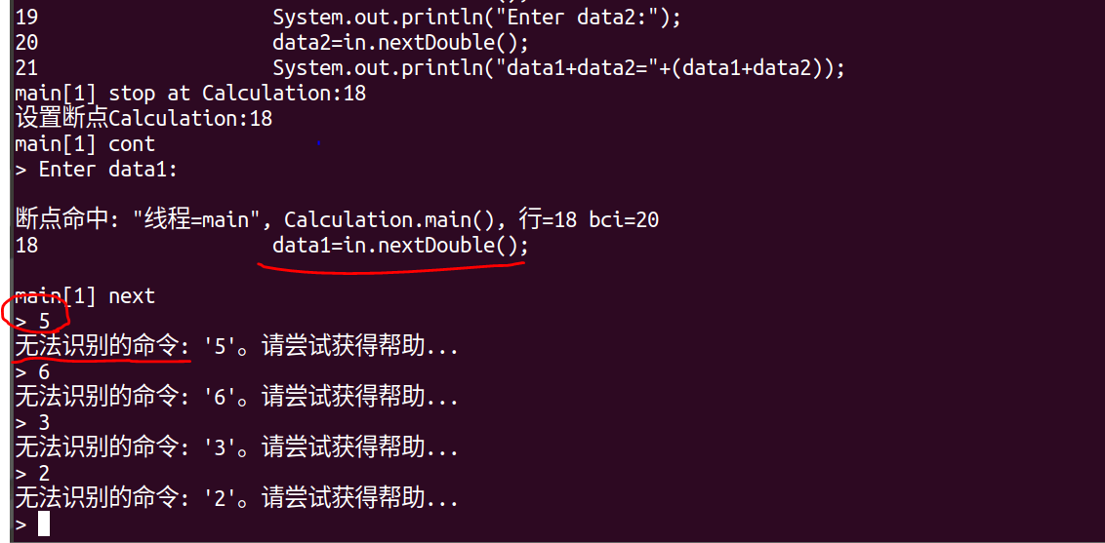Click the '设置断点Calculation:18' confirmation line
The width and height of the screenshot is (1105, 543).
143,118
